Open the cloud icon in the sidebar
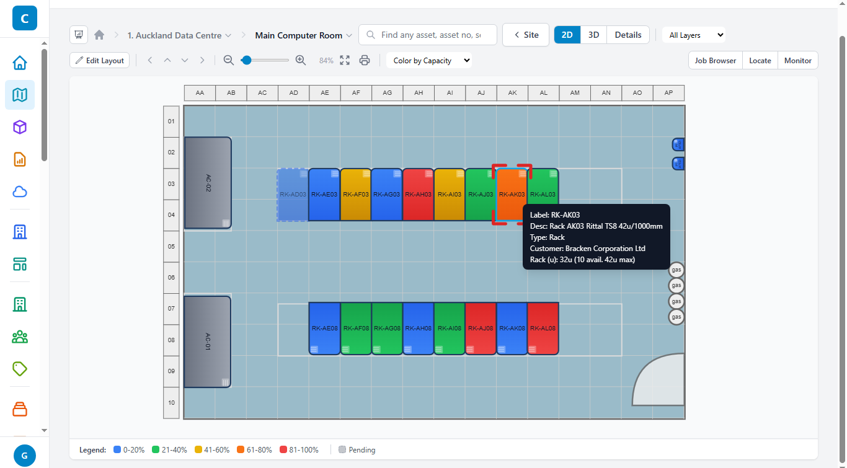Viewport: 847px width, 468px height. tap(20, 192)
